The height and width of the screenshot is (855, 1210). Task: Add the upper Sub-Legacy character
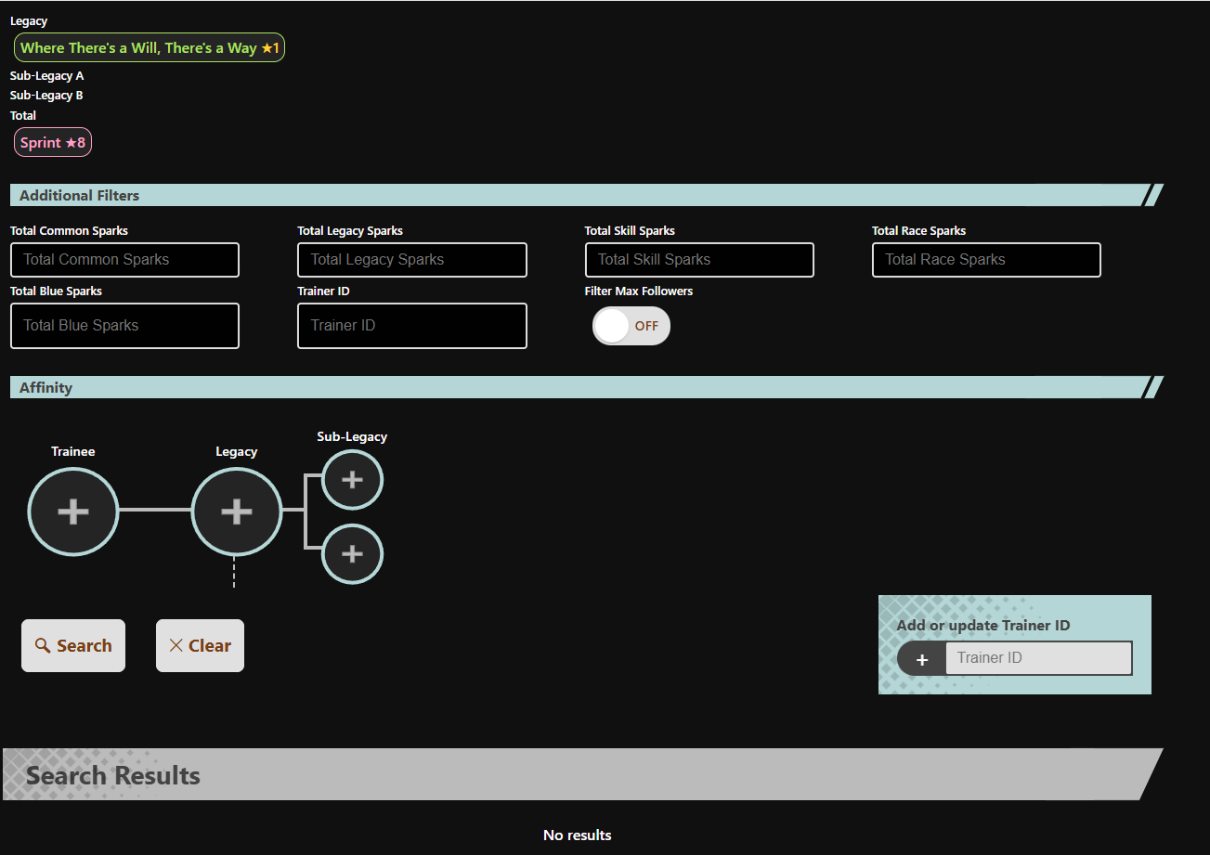click(352, 479)
